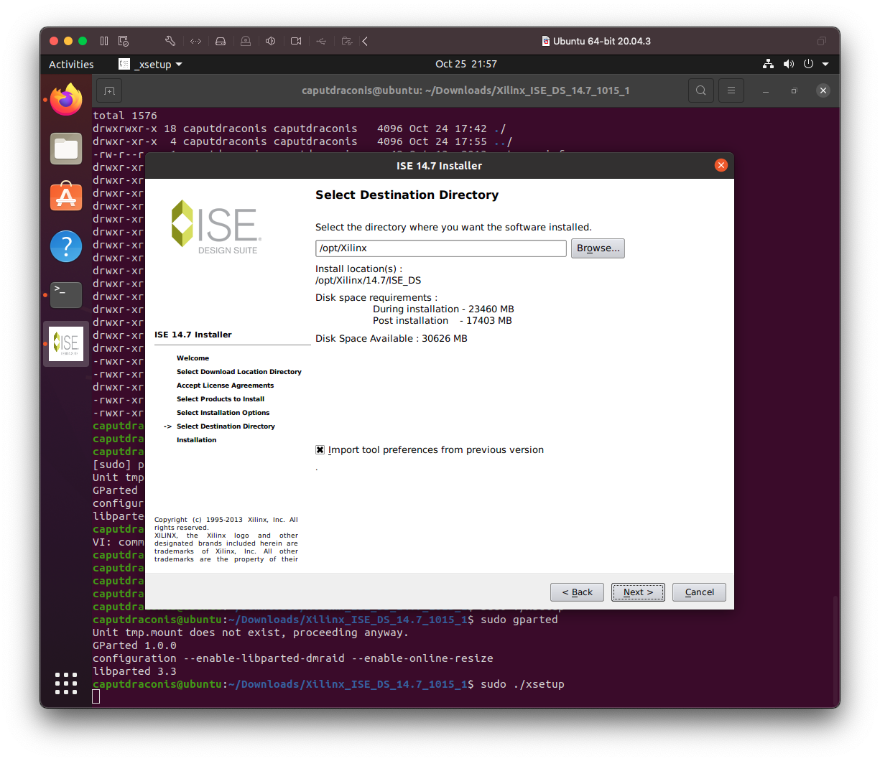Open the clock calendar Oct 25 21:57
The width and height of the screenshot is (880, 761).
tap(466, 64)
